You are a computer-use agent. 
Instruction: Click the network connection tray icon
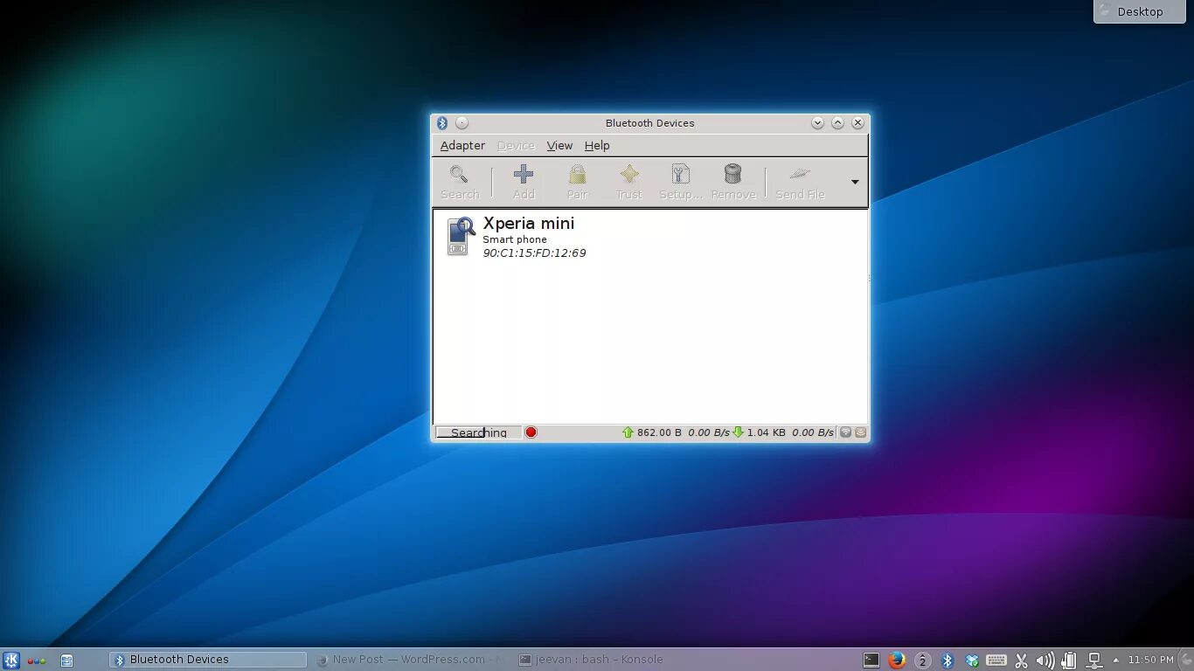1093,661
